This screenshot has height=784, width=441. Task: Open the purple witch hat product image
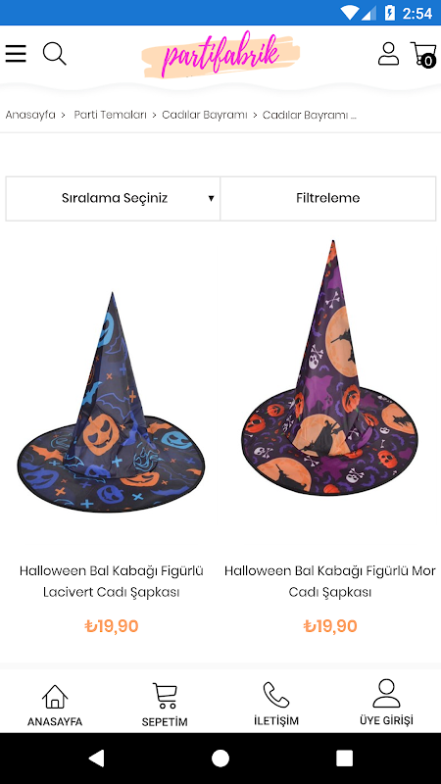click(x=329, y=367)
